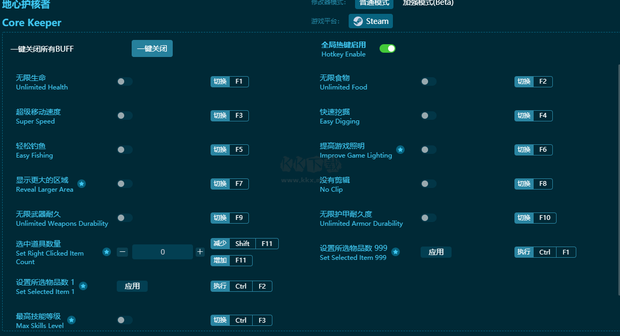Click Shift F11 decrease hotkey box
620x336 pixels.
click(x=244, y=243)
